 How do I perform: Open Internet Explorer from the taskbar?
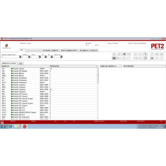[10, 127]
